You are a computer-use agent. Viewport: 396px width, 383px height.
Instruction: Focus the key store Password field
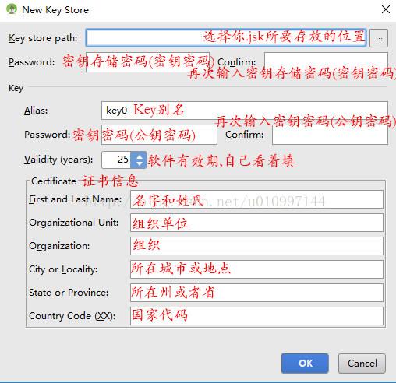147,62
